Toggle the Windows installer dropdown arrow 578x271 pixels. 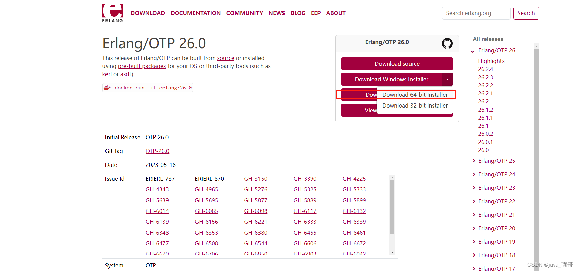click(x=447, y=79)
